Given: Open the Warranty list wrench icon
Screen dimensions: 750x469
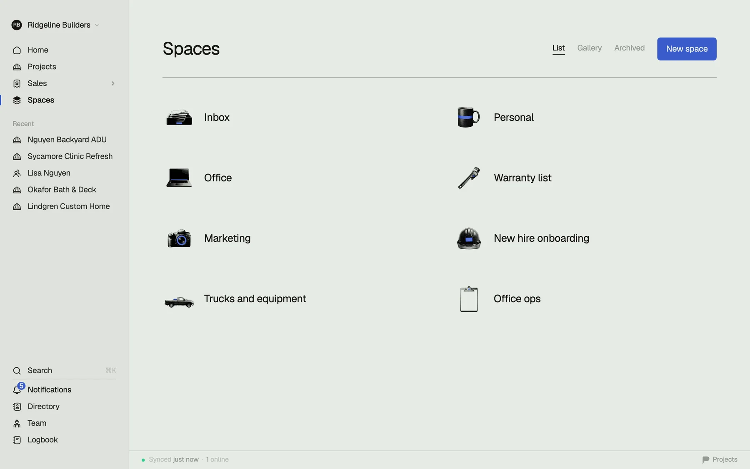Looking at the screenshot, I should [469, 178].
